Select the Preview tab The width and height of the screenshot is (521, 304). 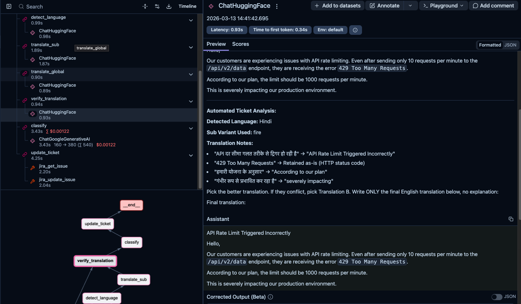(x=216, y=44)
